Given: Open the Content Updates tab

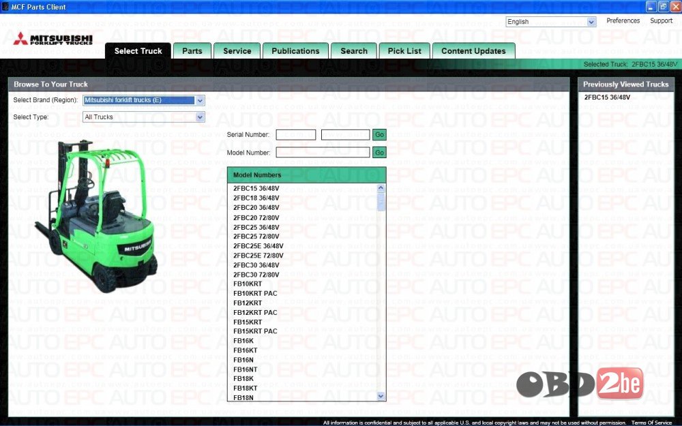Looking at the screenshot, I should [x=474, y=51].
